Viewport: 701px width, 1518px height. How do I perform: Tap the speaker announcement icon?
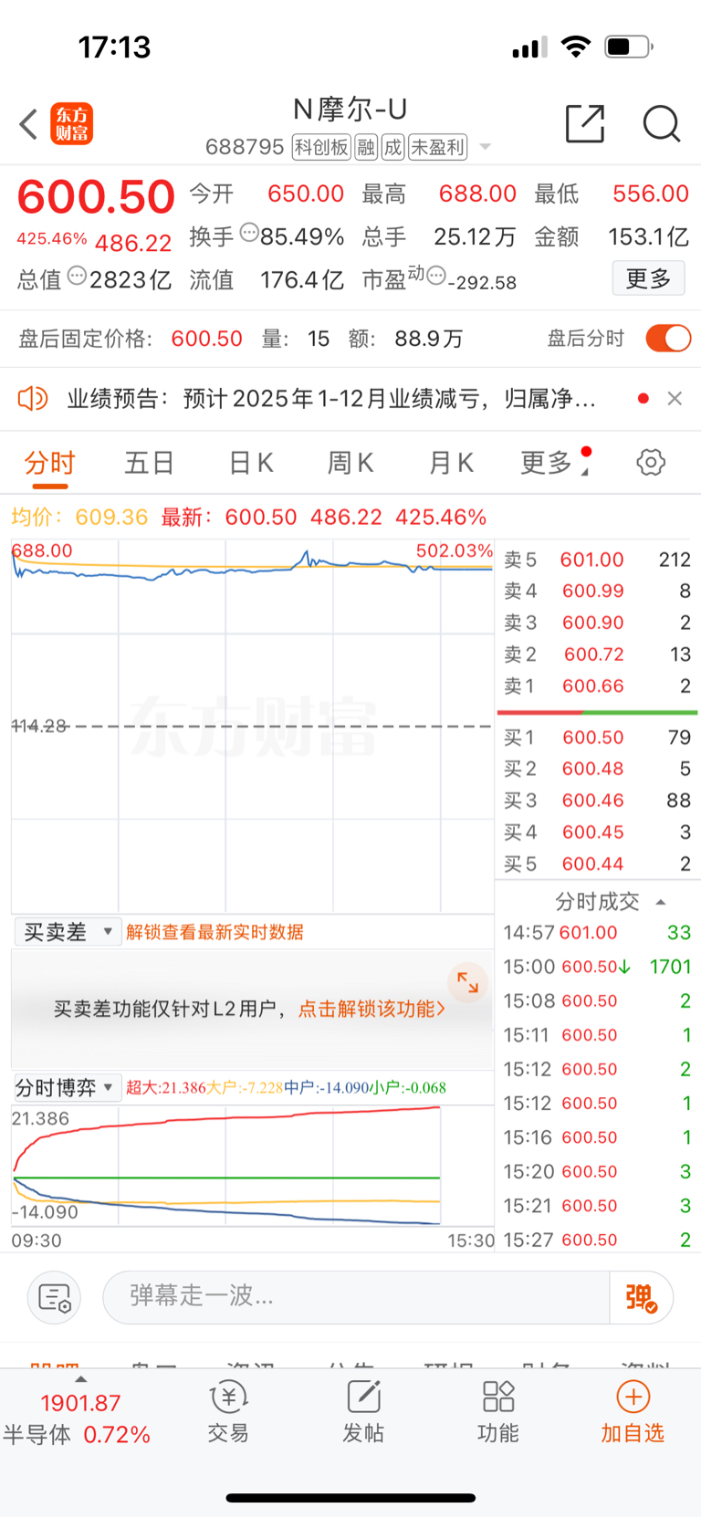click(33, 399)
